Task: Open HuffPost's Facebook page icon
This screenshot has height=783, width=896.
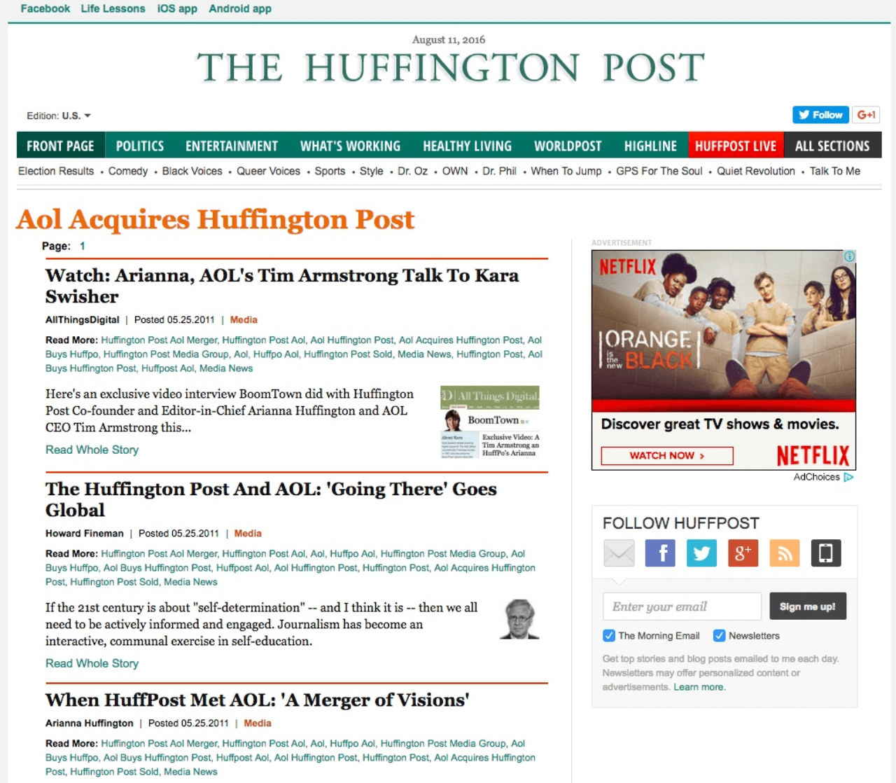Action: [x=660, y=553]
